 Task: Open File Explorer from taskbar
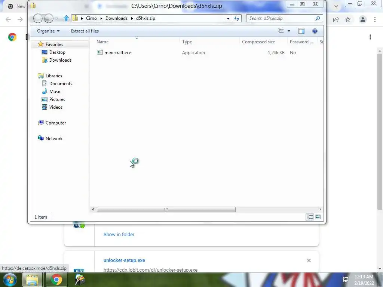coord(32,280)
